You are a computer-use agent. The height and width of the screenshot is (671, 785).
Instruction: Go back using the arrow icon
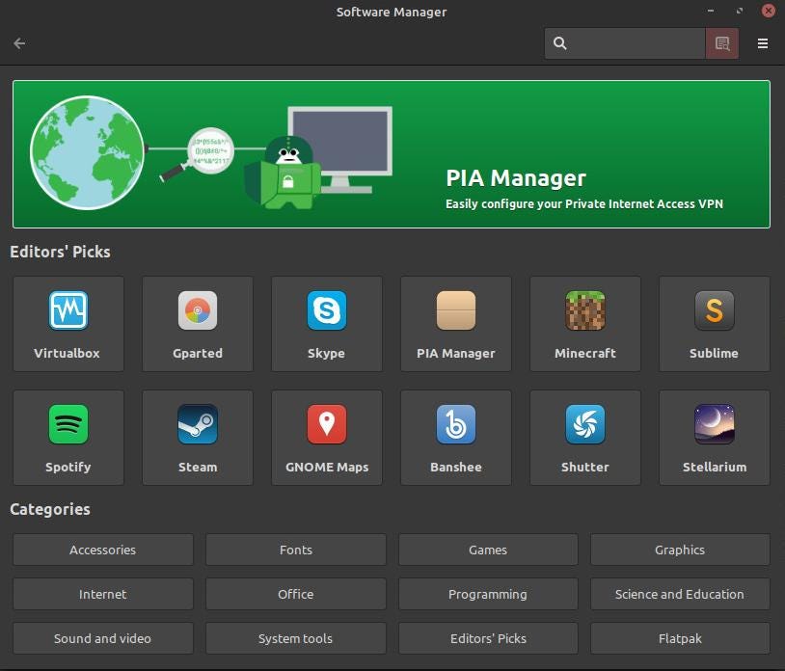tap(19, 43)
